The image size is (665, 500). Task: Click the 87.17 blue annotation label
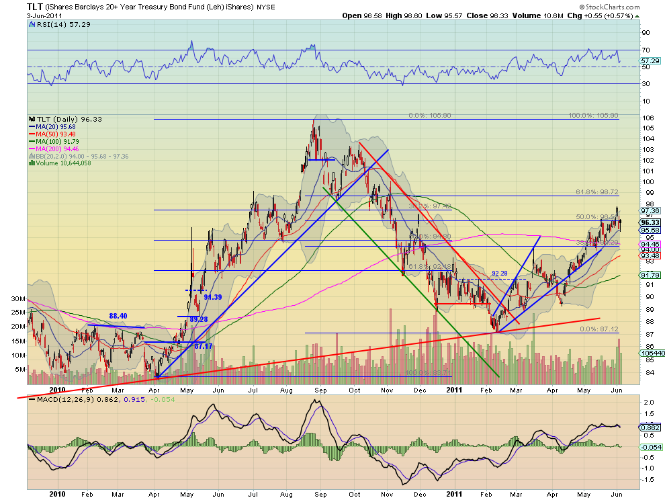pos(203,346)
